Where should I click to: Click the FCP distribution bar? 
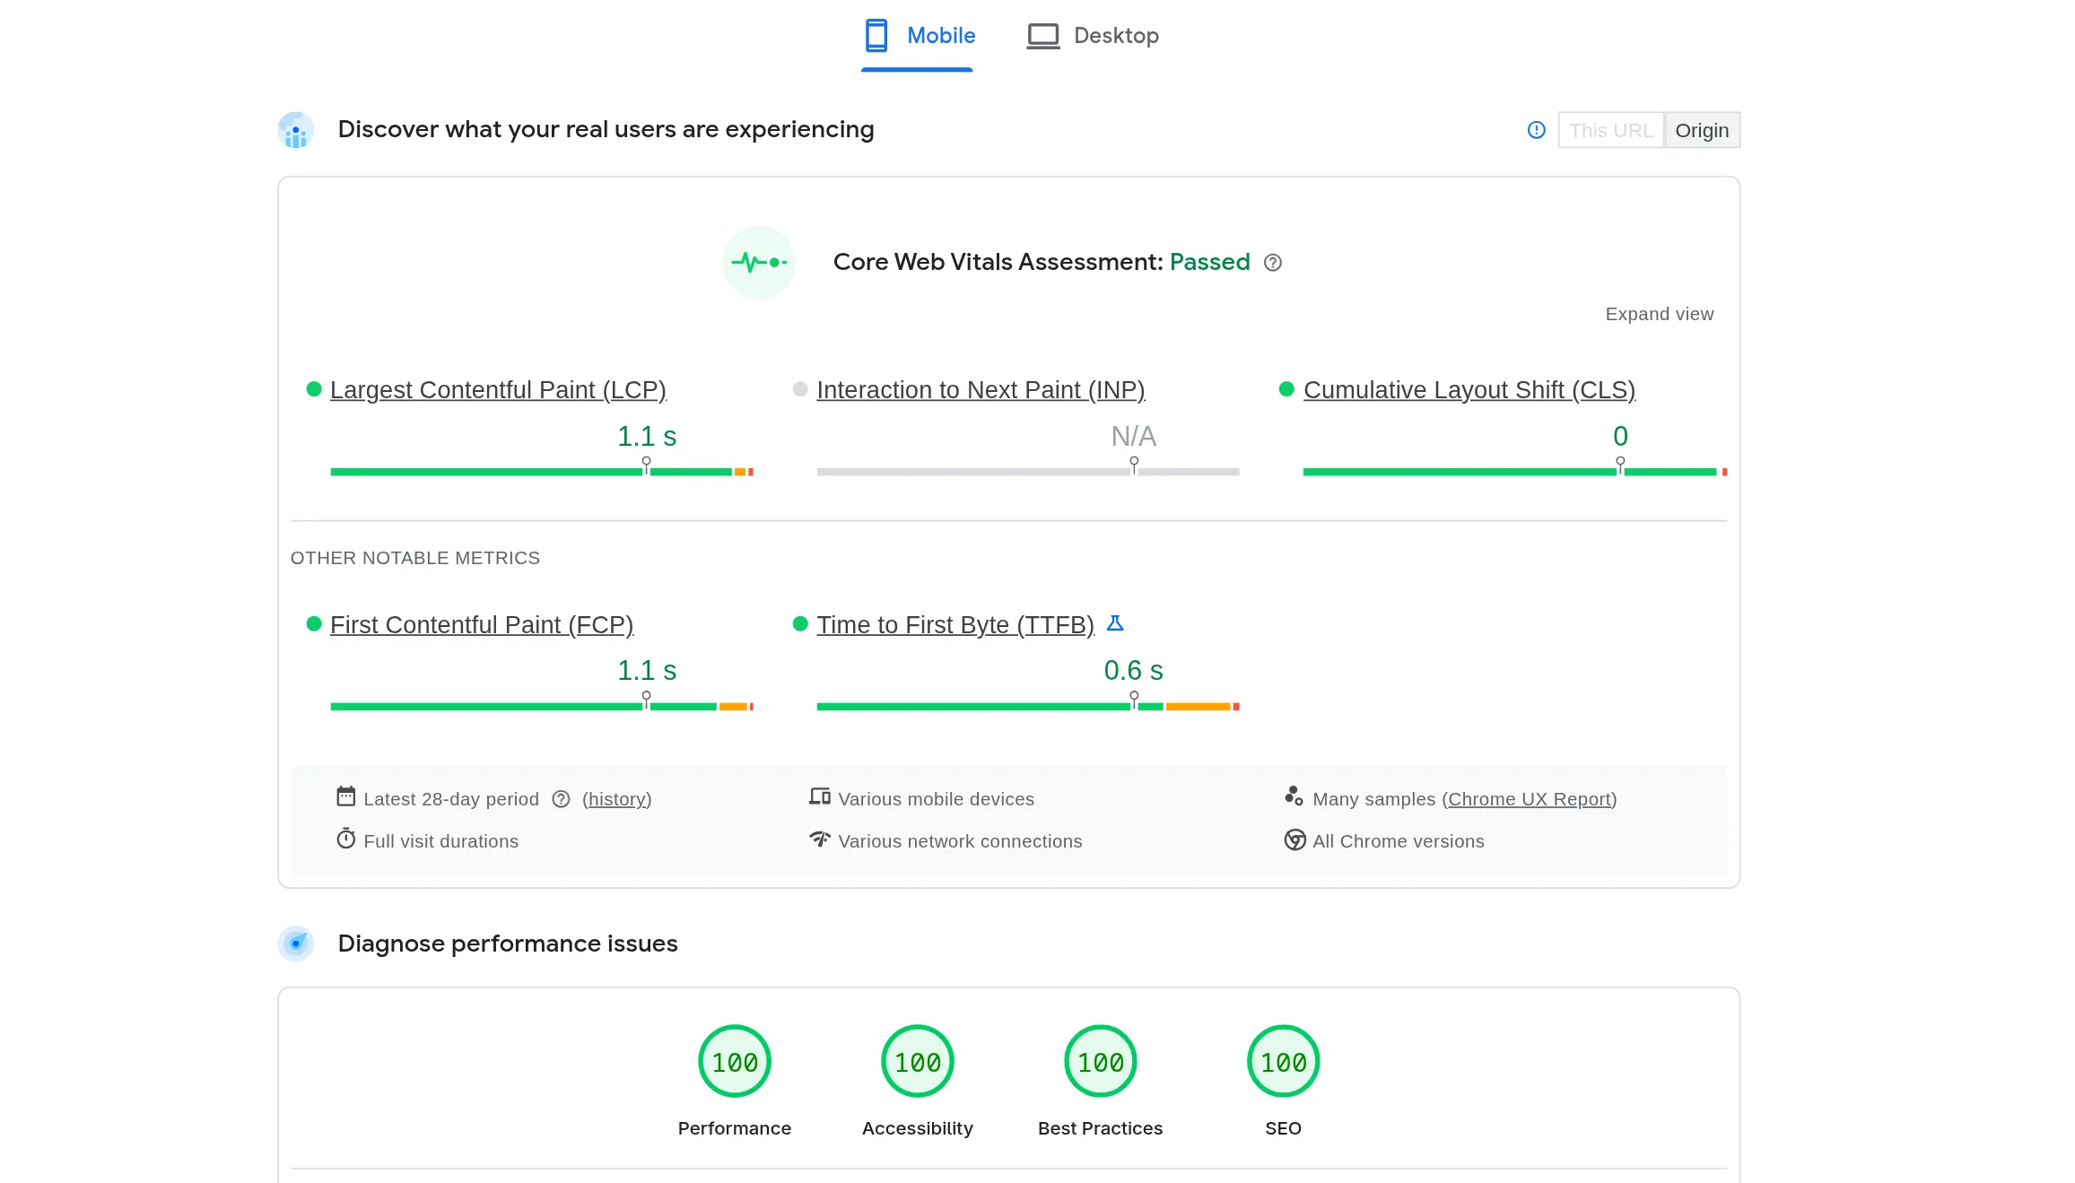click(542, 707)
